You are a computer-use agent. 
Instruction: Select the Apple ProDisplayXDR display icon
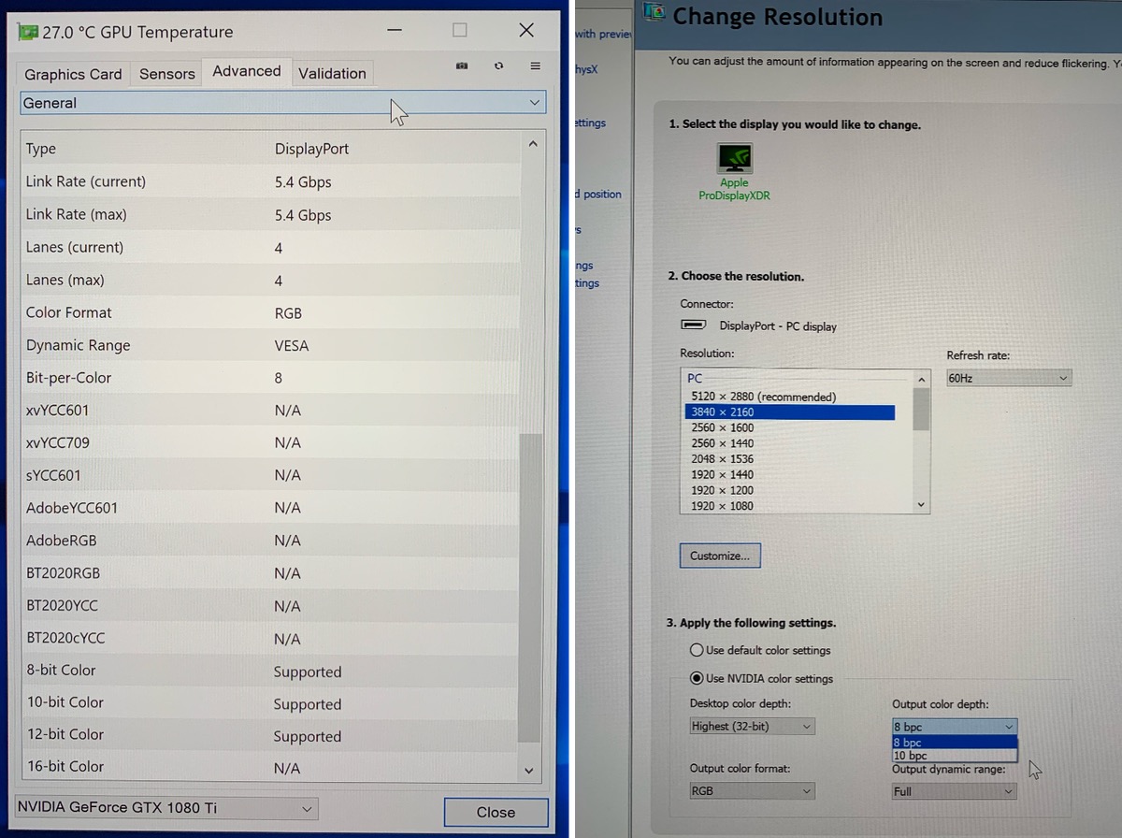point(735,158)
